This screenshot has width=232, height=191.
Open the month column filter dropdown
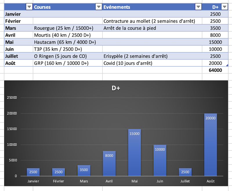pyautogui.click(x=29, y=7)
